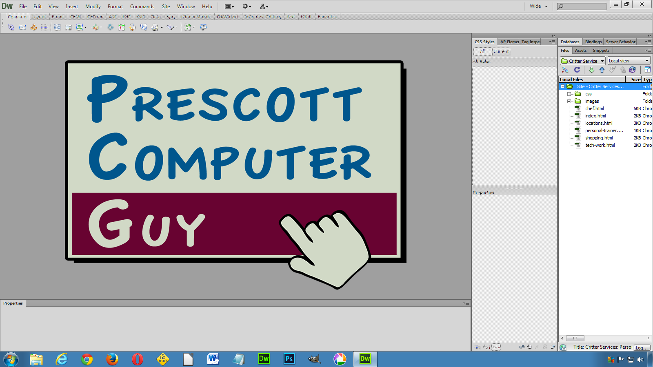Screen dimensions: 653x367
Task: Click the blue Put Files up arrow
Action: (602, 70)
